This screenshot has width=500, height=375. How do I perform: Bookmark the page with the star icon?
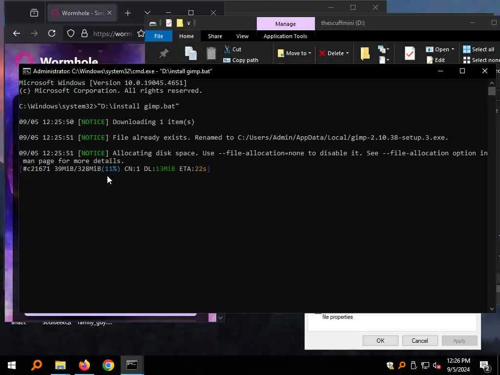(x=141, y=33)
